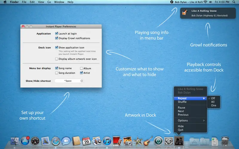This screenshot has height=149, width=239.
Task: Check the Album checkbox
Action: (x=81, y=69)
